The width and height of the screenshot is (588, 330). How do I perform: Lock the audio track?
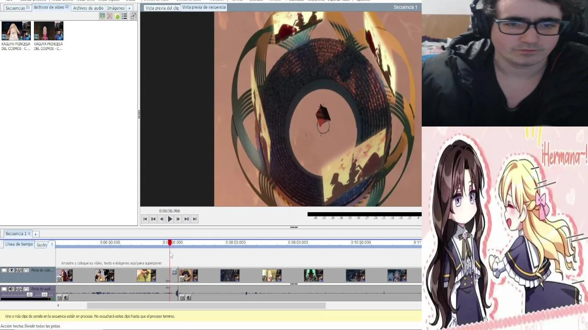tap(26, 289)
